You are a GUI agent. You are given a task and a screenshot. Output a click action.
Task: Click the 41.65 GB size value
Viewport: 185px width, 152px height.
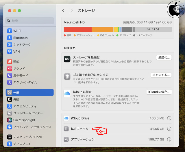coord(157,129)
